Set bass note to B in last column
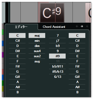This screenshot has height=100, width=94. pyautogui.click(x=77, y=92)
